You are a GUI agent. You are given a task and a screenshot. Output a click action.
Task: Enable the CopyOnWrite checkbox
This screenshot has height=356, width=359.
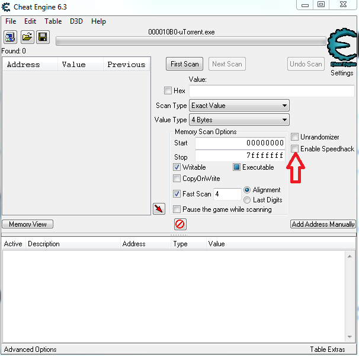[177, 178]
